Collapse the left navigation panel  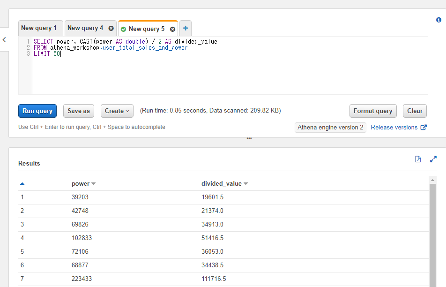4,39
